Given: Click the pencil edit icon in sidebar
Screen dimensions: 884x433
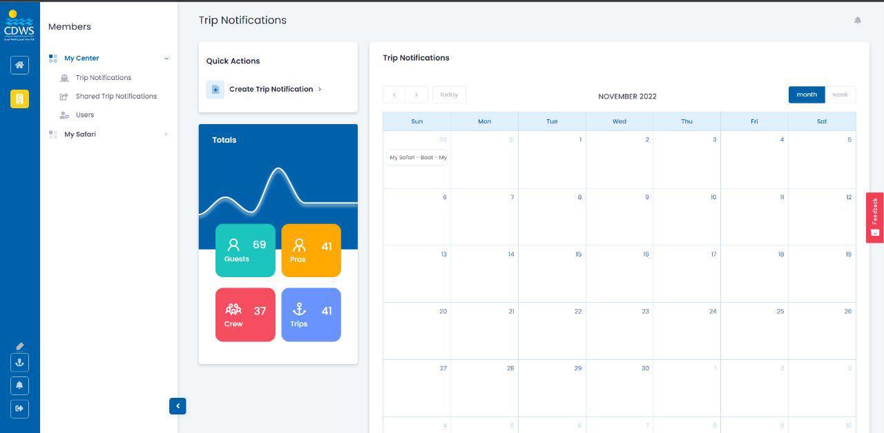Looking at the screenshot, I should point(19,346).
